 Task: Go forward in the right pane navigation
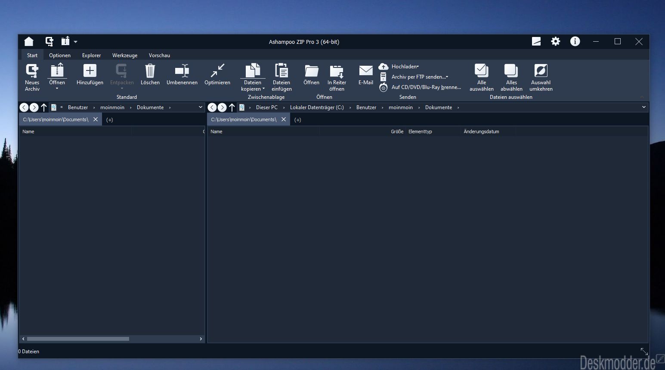pos(222,107)
